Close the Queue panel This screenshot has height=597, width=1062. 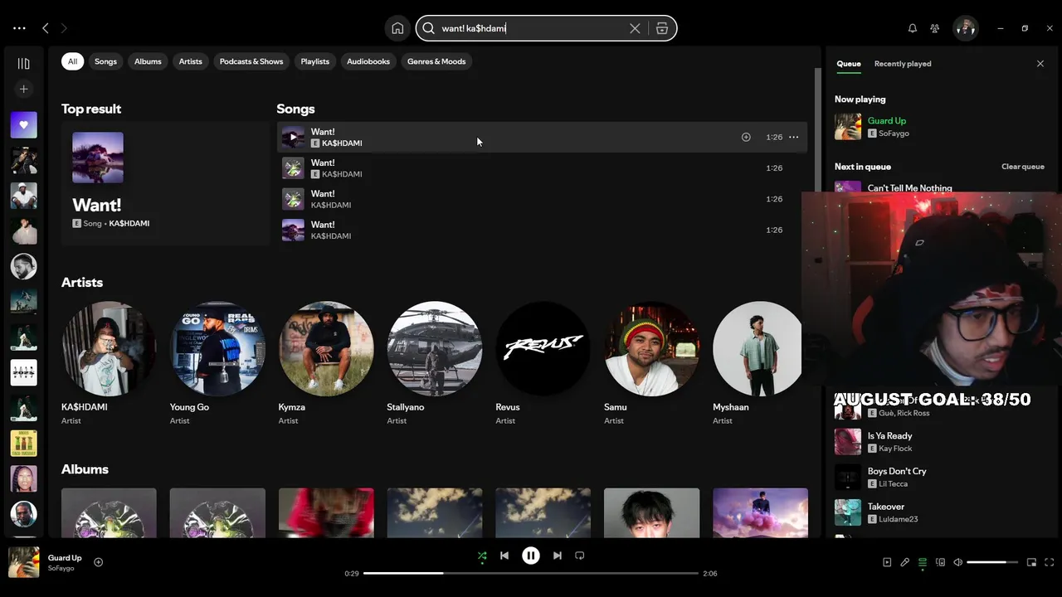(x=1040, y=64)
